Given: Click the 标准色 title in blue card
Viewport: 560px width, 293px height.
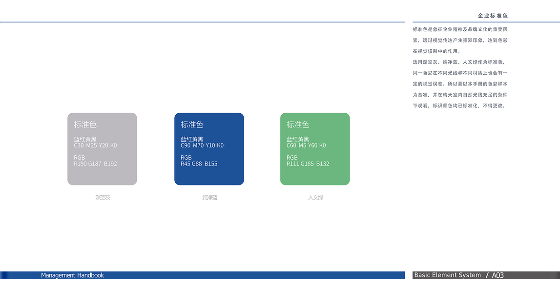Looking at the screenshot, I should pyautogui.click(x=192, y=125).
